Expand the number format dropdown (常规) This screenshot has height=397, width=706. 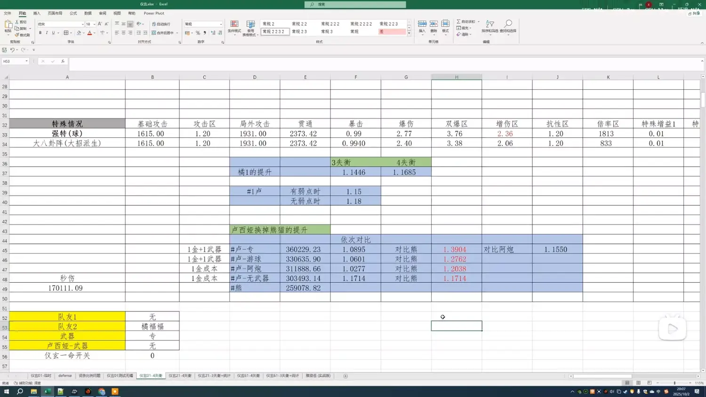[x=221, y=24]
